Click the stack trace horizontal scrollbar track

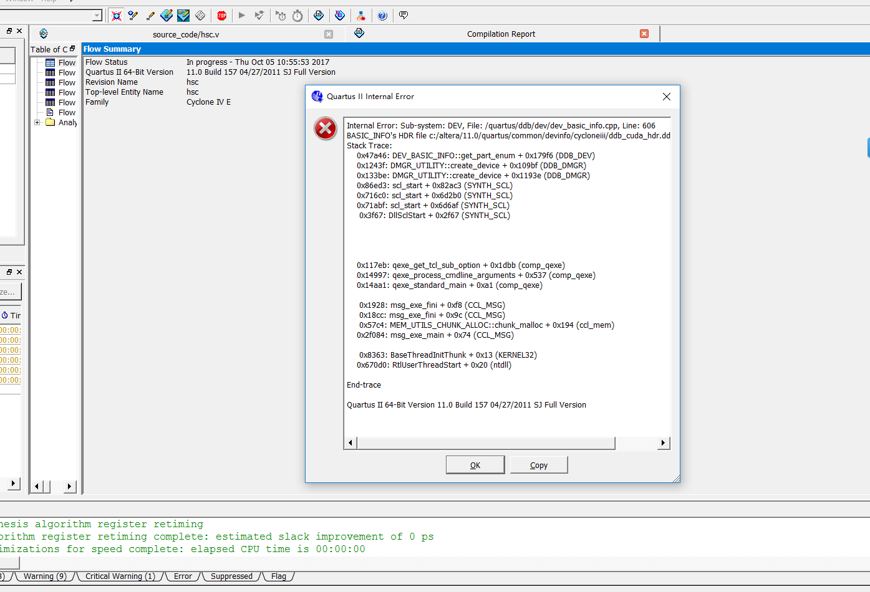point(636,443)
